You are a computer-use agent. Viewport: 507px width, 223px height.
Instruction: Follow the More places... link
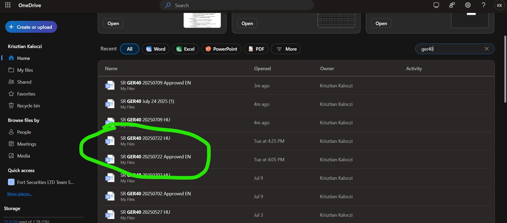point(20,194)
